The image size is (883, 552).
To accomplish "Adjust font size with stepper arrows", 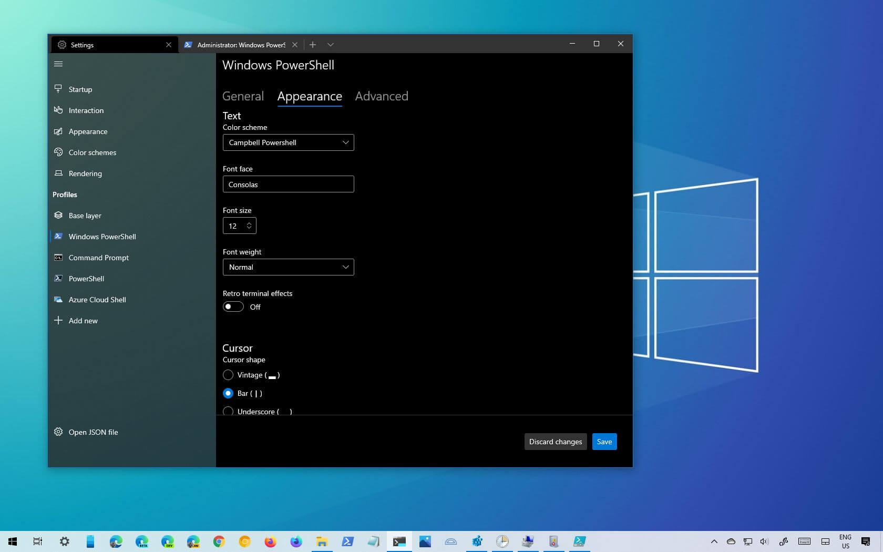I will (249, 226).
